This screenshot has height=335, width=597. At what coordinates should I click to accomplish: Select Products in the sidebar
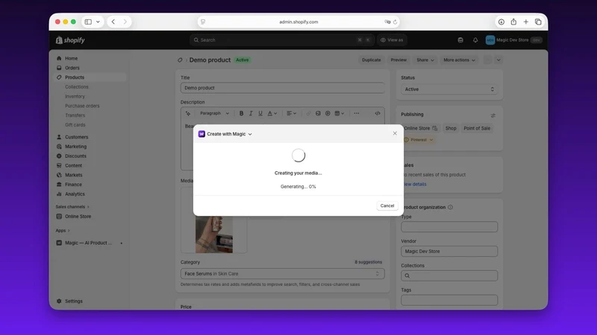pyautogui.click(x=75, y=77)
